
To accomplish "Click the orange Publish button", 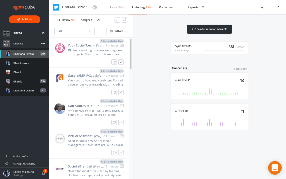I will [x=25, y=19].
